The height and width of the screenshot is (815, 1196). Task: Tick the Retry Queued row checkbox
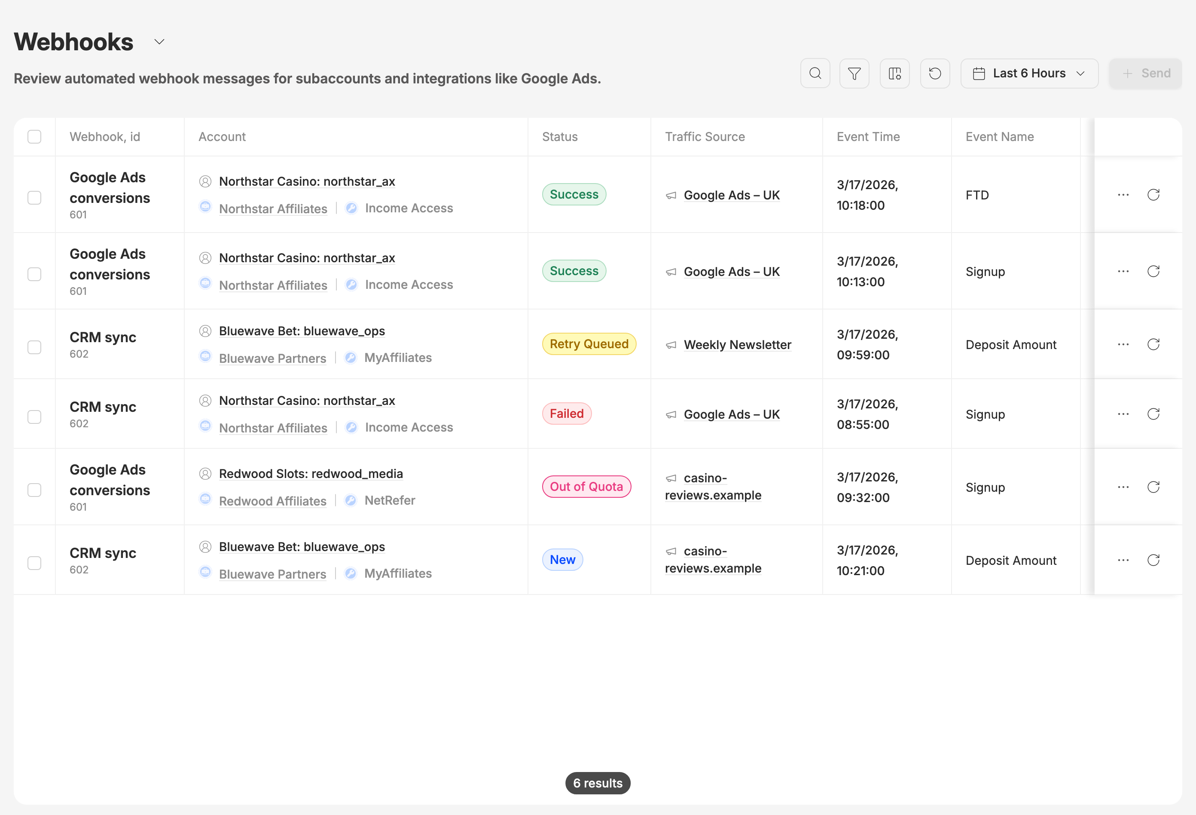[34, 347]
